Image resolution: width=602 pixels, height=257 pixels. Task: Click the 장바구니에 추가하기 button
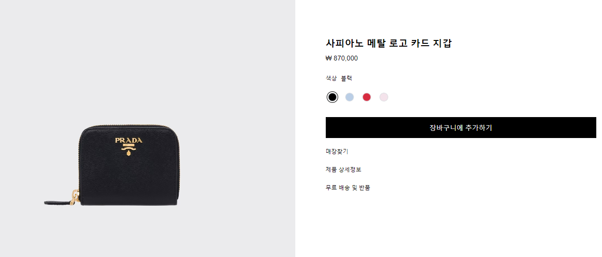[461, 128]
